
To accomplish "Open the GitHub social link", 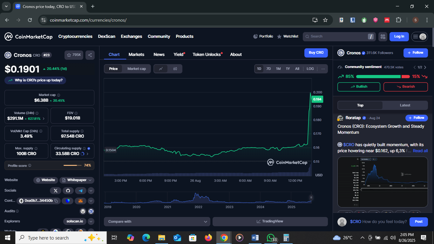I will (68, 191).
